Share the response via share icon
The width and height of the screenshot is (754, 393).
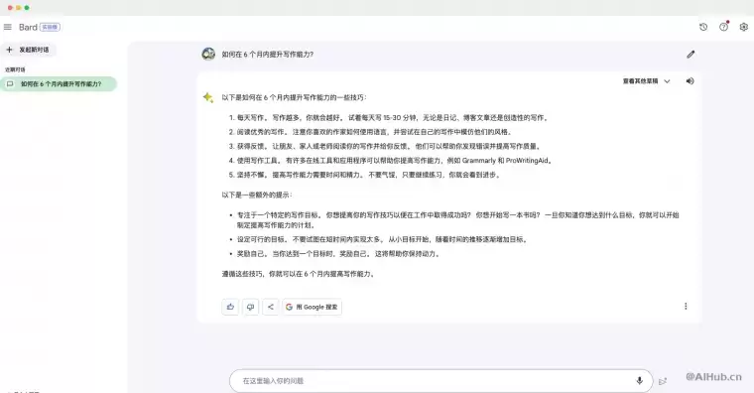[x=271, y=307]
